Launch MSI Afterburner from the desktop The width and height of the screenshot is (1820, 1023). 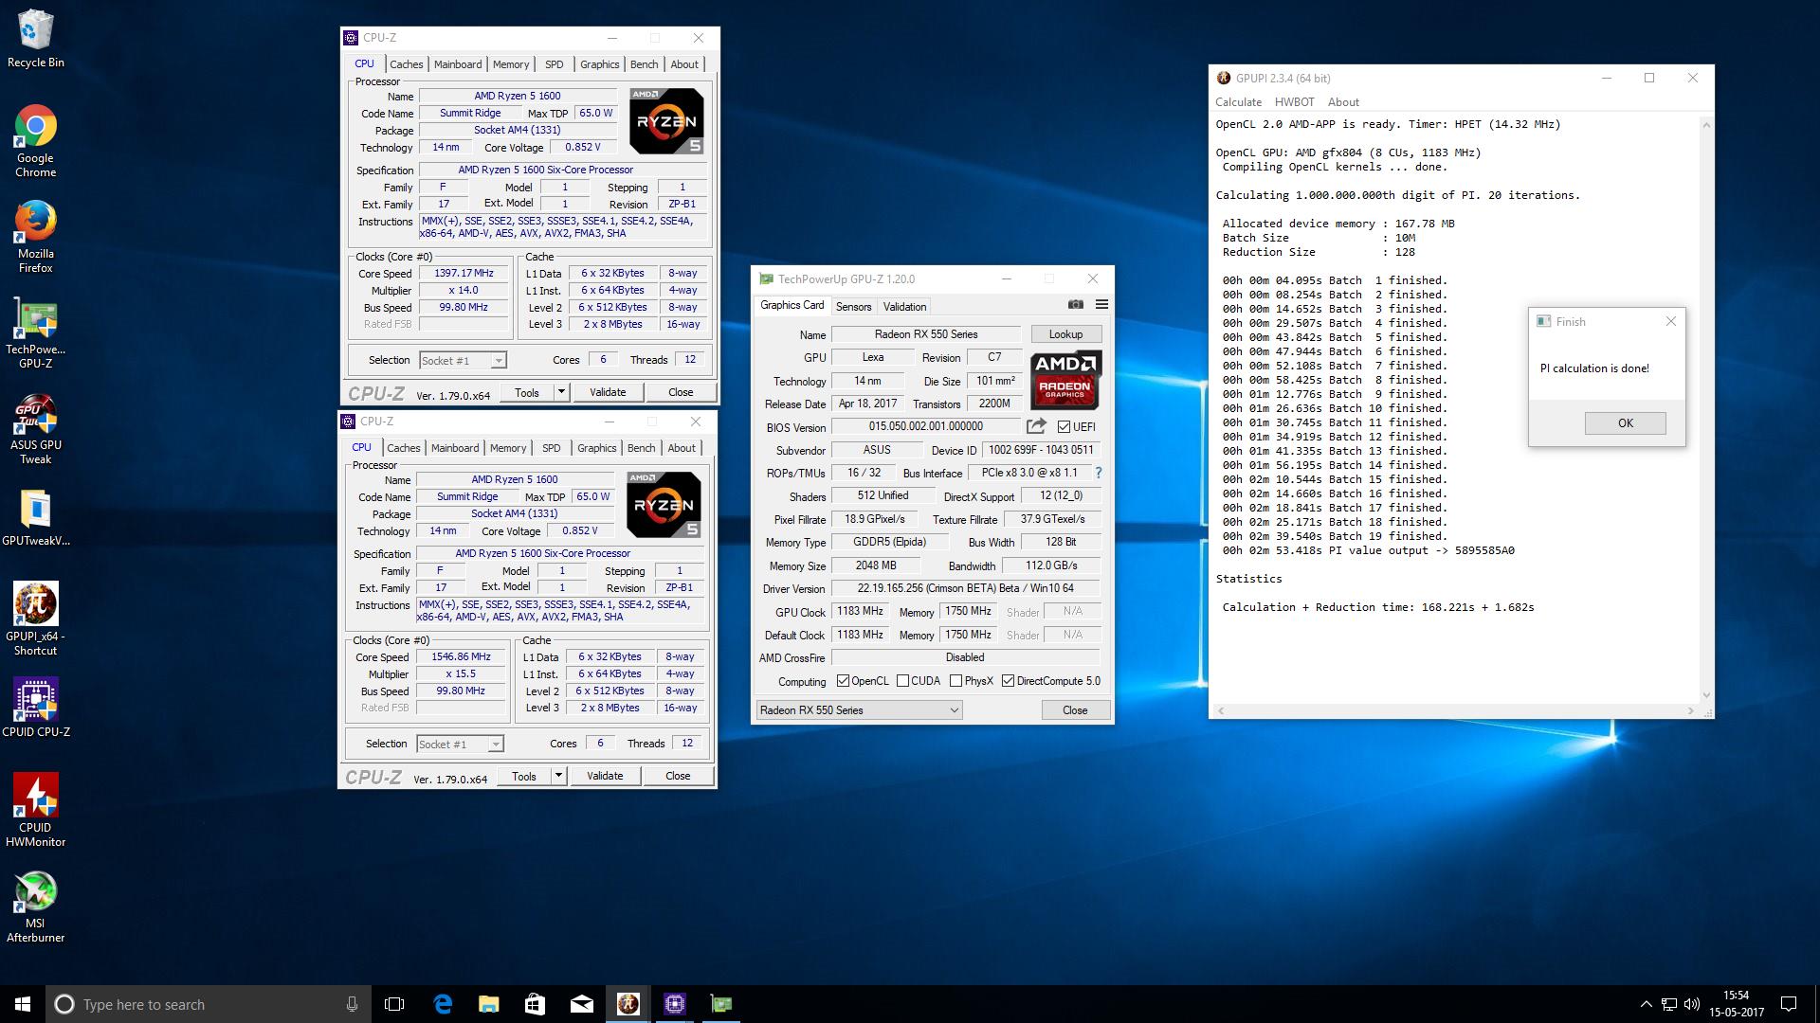[x=35, y=906]
